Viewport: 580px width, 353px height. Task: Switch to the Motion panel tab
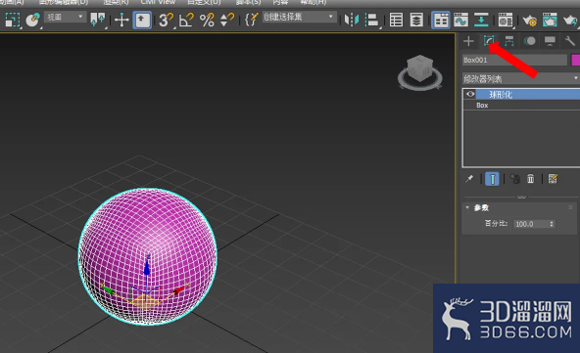point(530,41)
